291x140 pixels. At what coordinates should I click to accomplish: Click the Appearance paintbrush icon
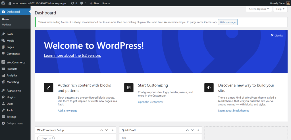tap(3, 91)
